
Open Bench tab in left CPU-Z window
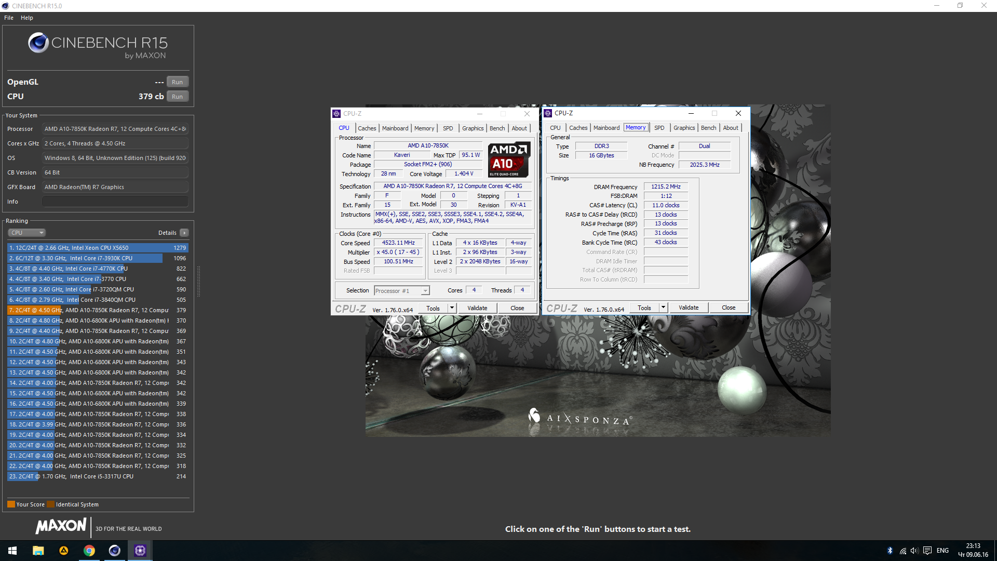(x=497, y=128)
